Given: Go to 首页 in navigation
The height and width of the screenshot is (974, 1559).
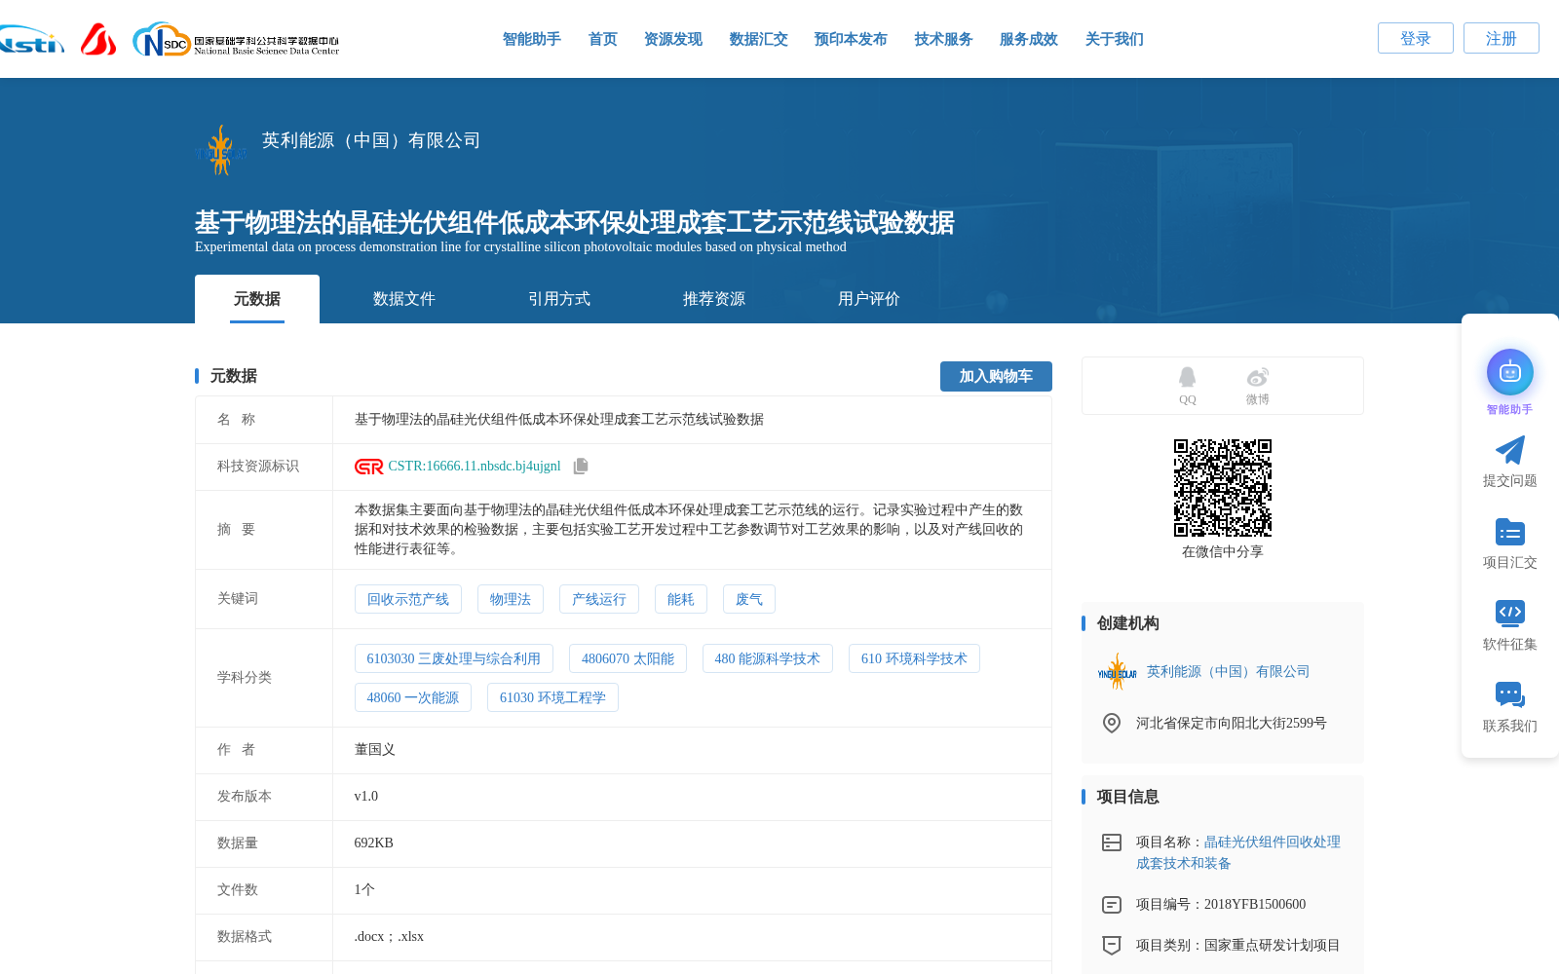Looking at the screenshot, I should tap(603, 39).
